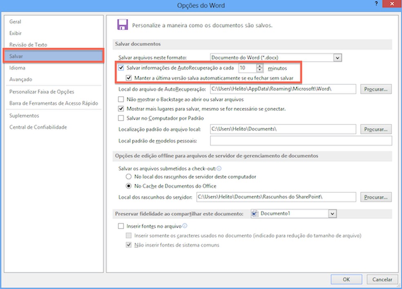Click the info icon next to check-out option
The height and width of the screenshot is (289, 402).
click(219, 168)
